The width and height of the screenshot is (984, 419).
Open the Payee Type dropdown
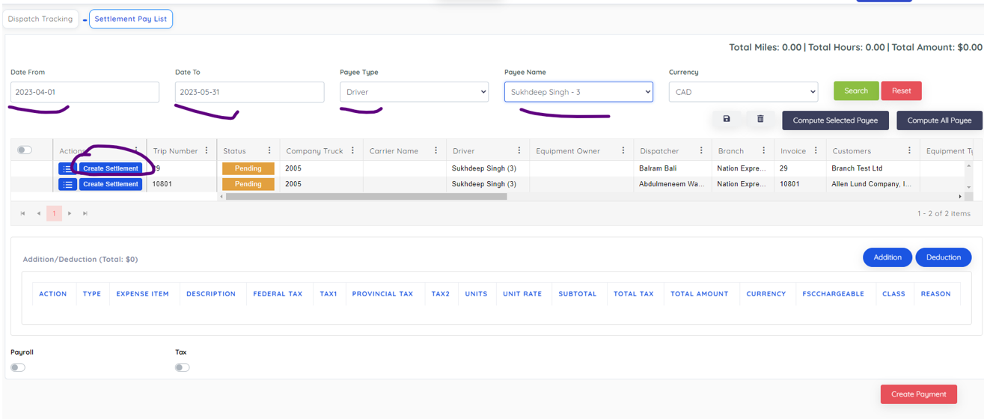pos(414,92)
